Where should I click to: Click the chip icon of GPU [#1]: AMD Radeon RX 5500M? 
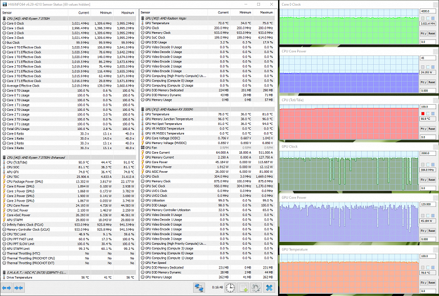(x=142, y=109)
